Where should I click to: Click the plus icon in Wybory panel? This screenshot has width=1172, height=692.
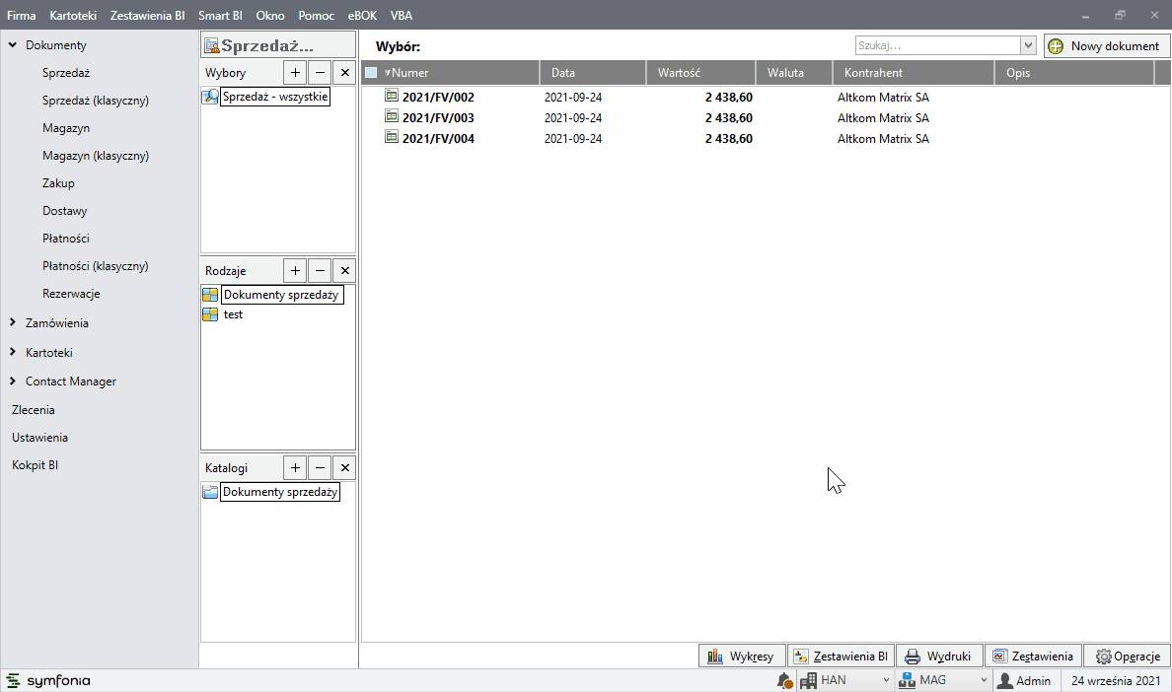[x=295, y=72]
